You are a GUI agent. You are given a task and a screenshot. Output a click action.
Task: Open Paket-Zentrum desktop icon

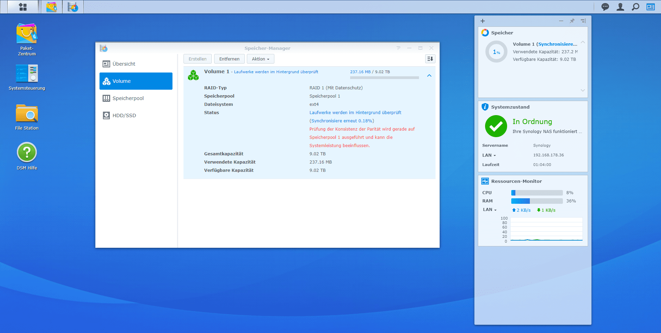point(27,40)
